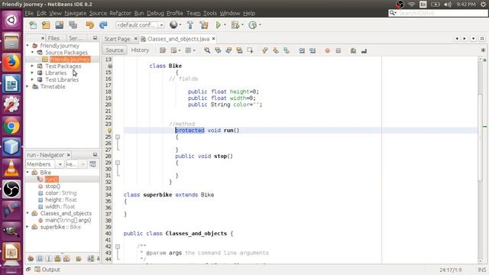Collapse the run() method code fold

coord(118,137)
